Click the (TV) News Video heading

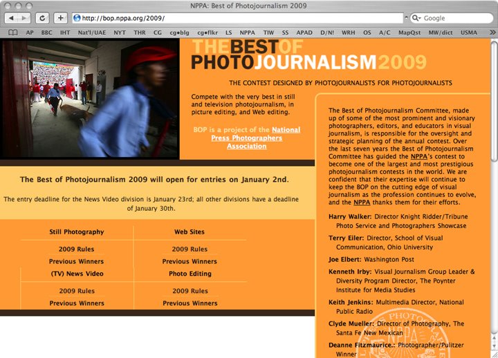77,274
